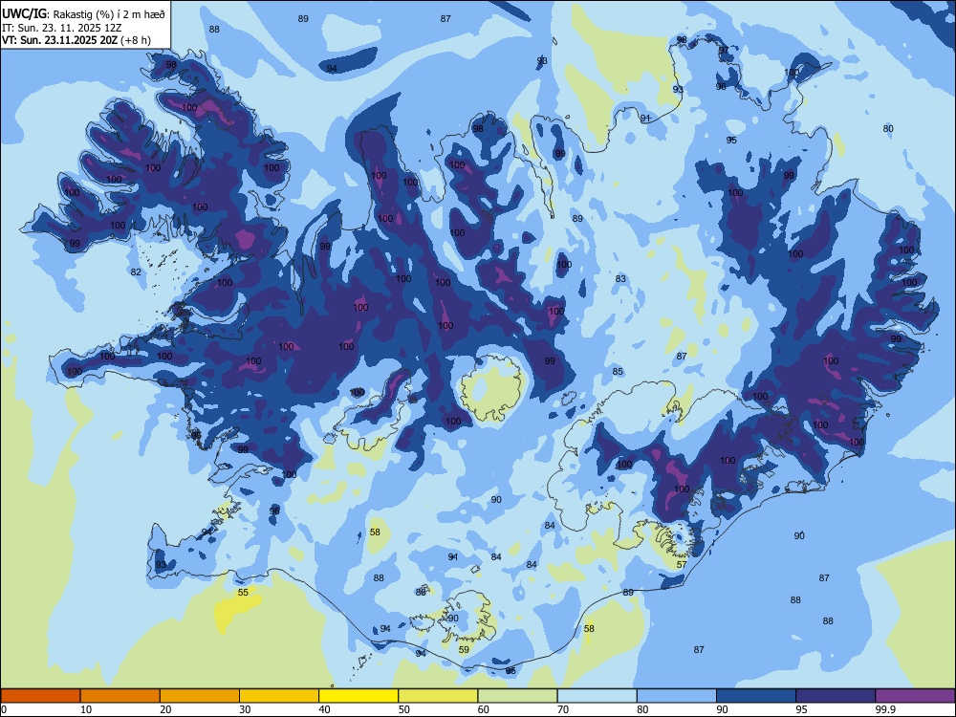Click the '99.9' legend label
Image resolution: width=956 pixels, height=717 pixels.
tap(884, 709)
